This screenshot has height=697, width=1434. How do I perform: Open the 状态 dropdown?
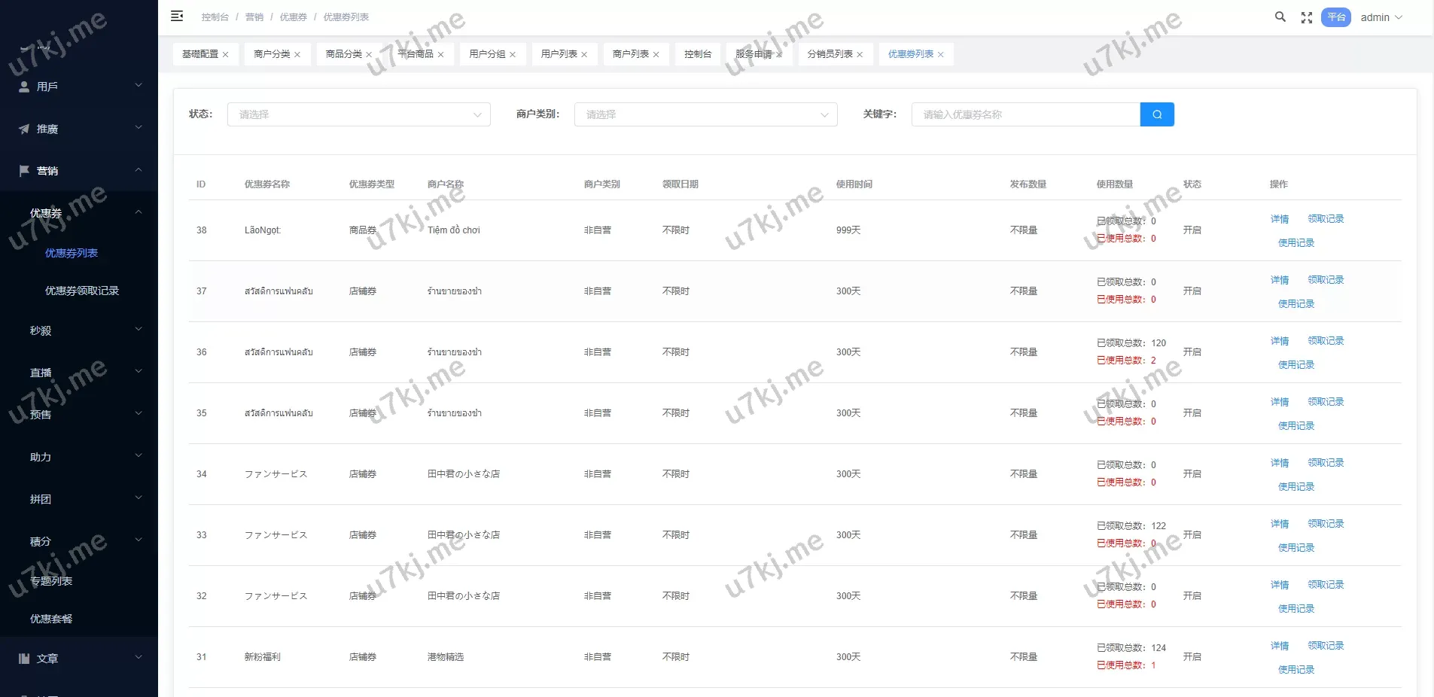[x=358, y=114]
